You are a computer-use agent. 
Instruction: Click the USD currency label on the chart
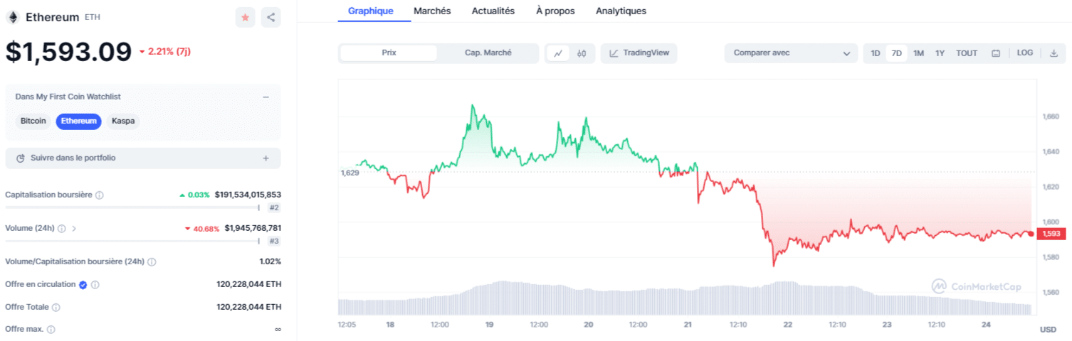click(x=1048, y=330)
